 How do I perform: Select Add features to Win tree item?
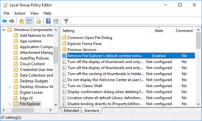pos(36,35)
